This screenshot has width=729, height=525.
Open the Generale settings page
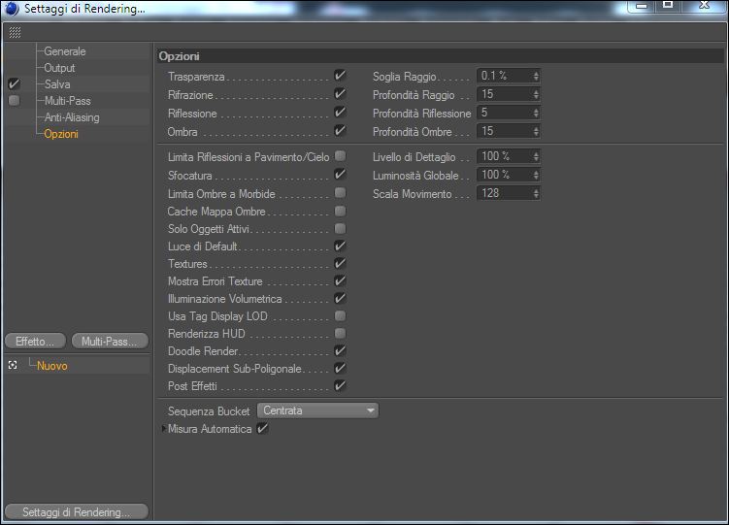pos(65,51)
